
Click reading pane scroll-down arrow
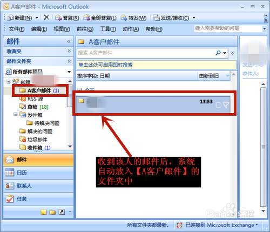tap(264, 211)
